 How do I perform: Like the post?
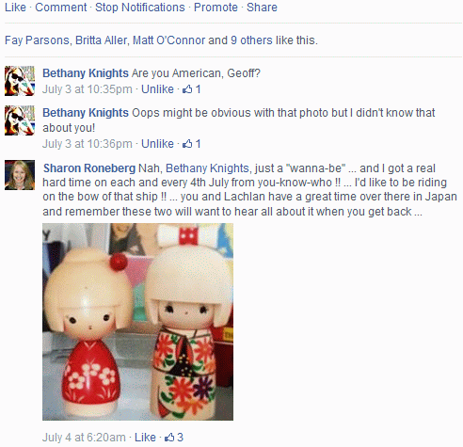[15, 8]
